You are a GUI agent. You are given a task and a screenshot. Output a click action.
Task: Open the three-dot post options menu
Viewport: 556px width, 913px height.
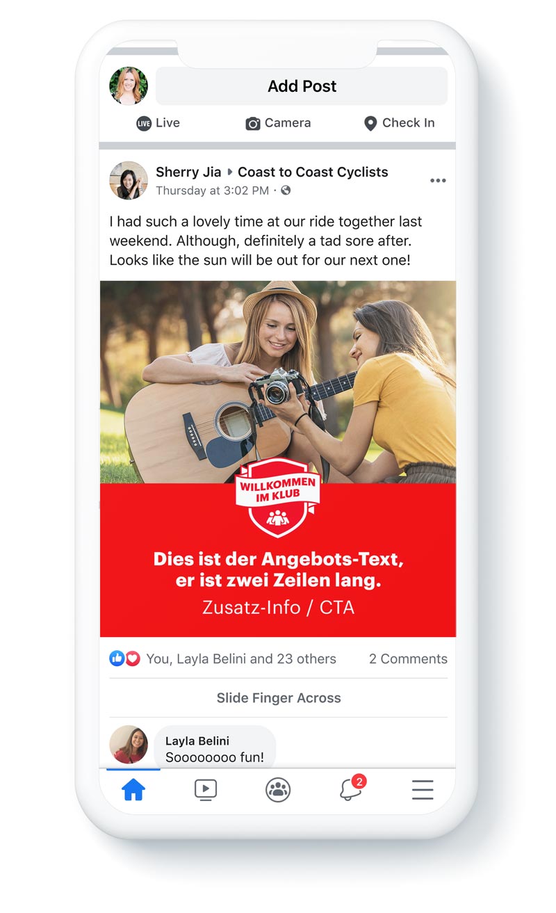coord(438,181)
